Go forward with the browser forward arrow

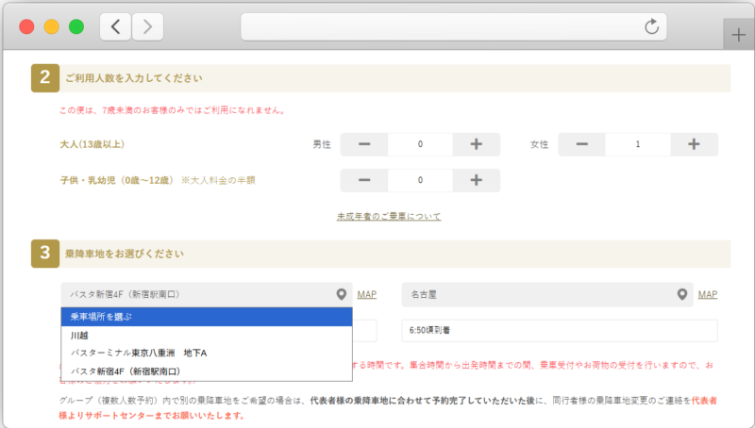click(x=147, y=27)
